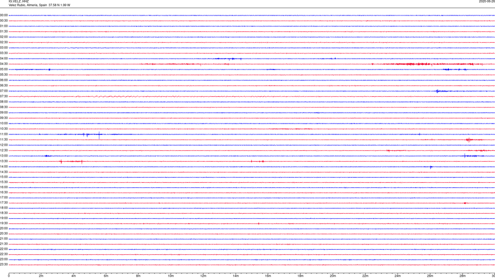
Task: Click the 04:30 trace time label
Action: [4, 64]
